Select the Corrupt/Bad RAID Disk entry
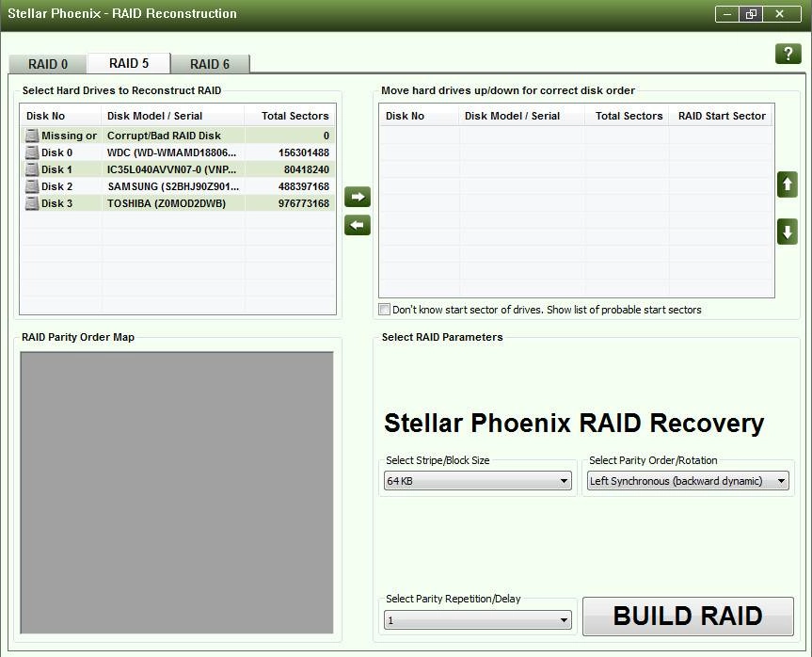812x657 pixels. click(x=164, y=136)
